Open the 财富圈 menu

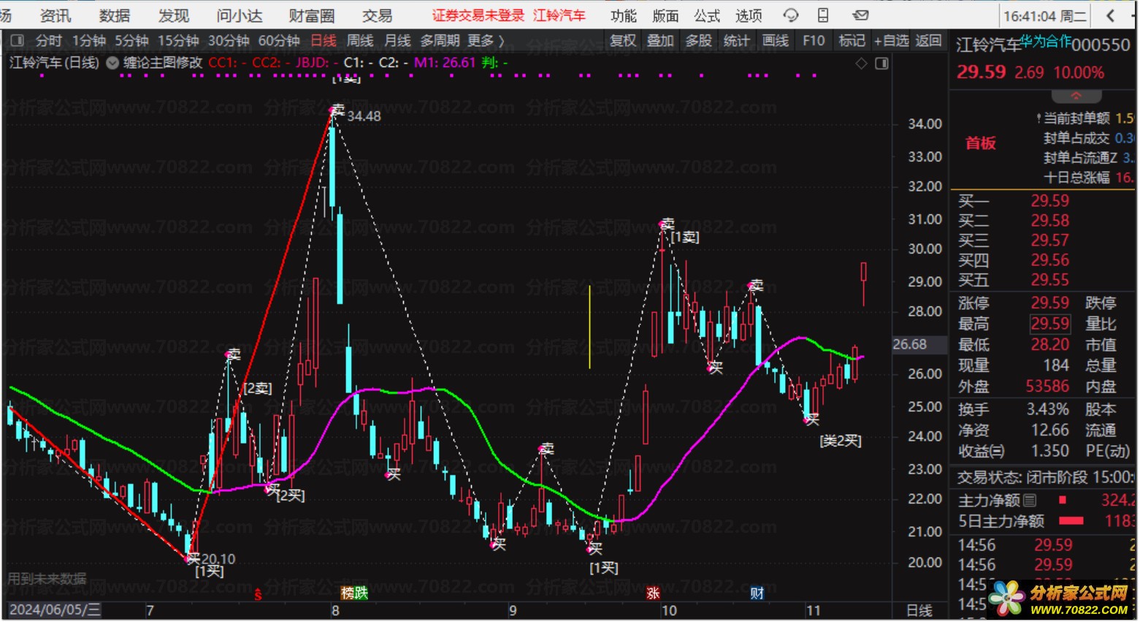coord(312,15)
